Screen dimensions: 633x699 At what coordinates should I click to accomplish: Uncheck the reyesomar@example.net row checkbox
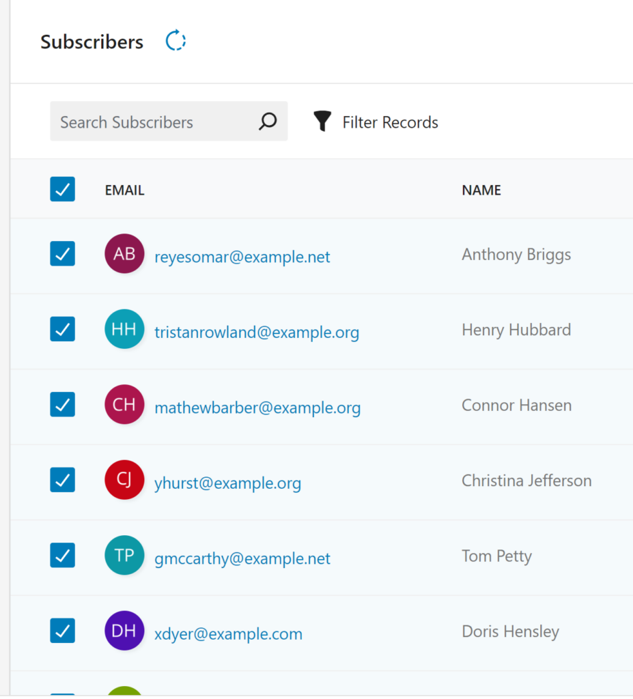pos(62,254)
